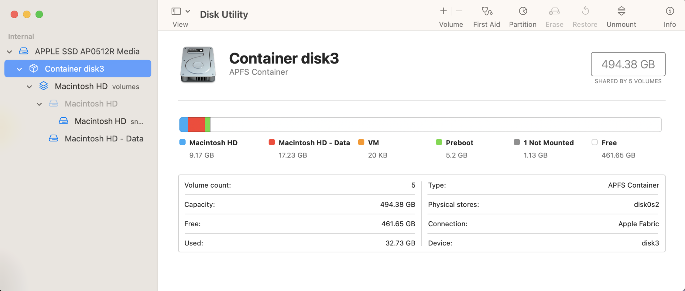Add a volume with the plus icon
The image size is (685, 291).
pos(444,11)
